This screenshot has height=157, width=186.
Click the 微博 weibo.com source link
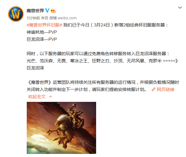pos(63,18)
